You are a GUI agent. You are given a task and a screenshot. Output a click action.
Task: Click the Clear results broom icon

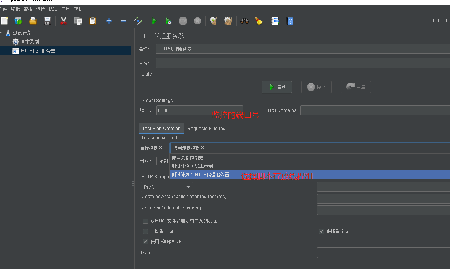[213, 21]
